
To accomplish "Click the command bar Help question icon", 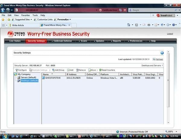I will [173, 25].
